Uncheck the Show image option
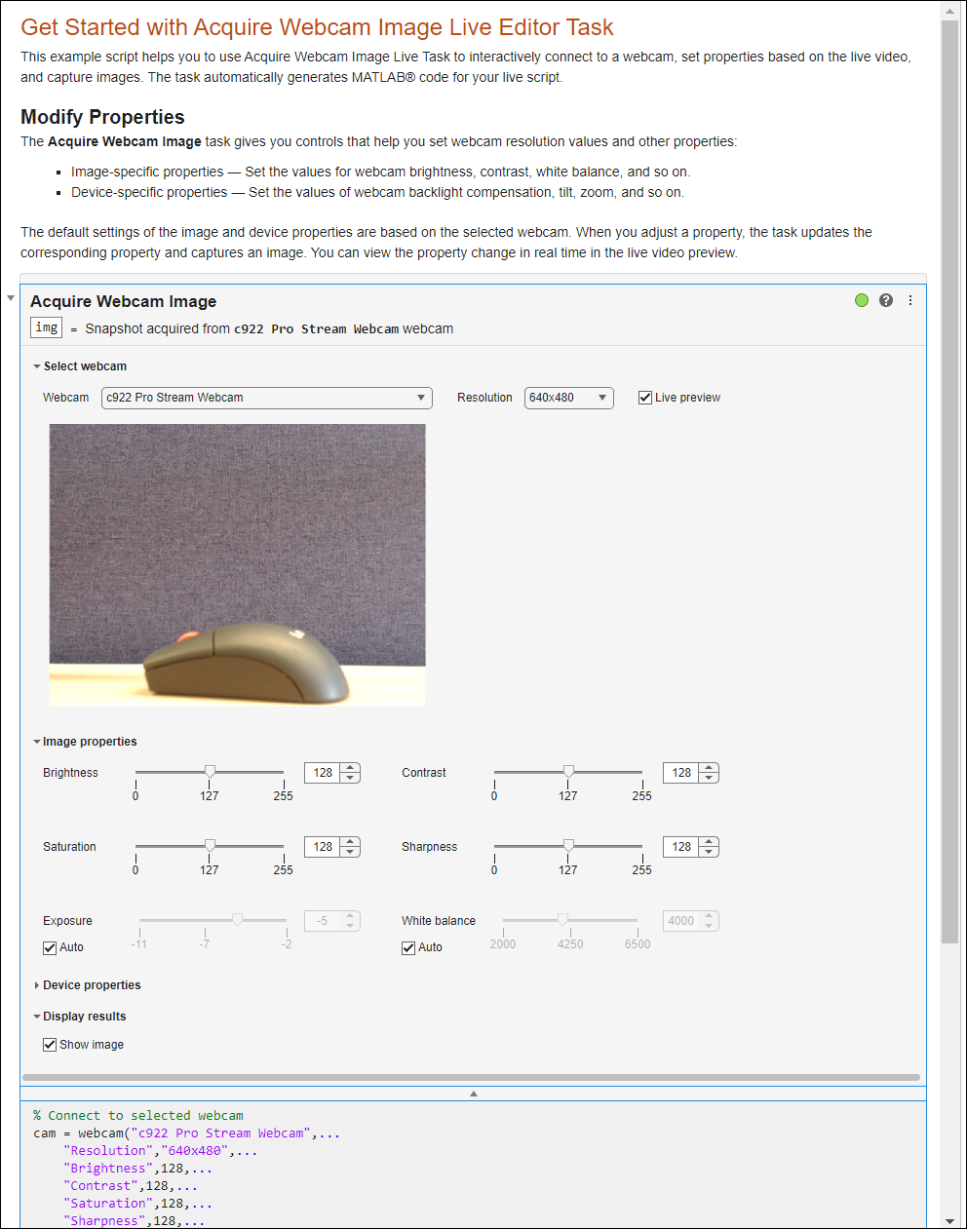This screenshot has height=1229, width=967. (50, 1044)
